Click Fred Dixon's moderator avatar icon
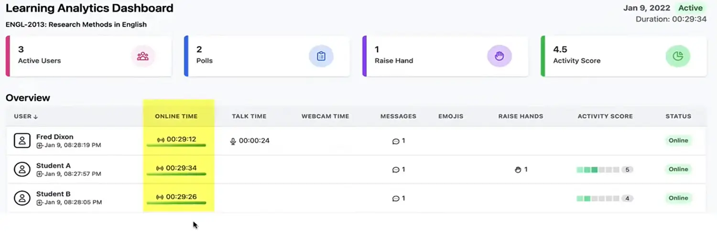This screenshot has height=243, width=717. 22,141
